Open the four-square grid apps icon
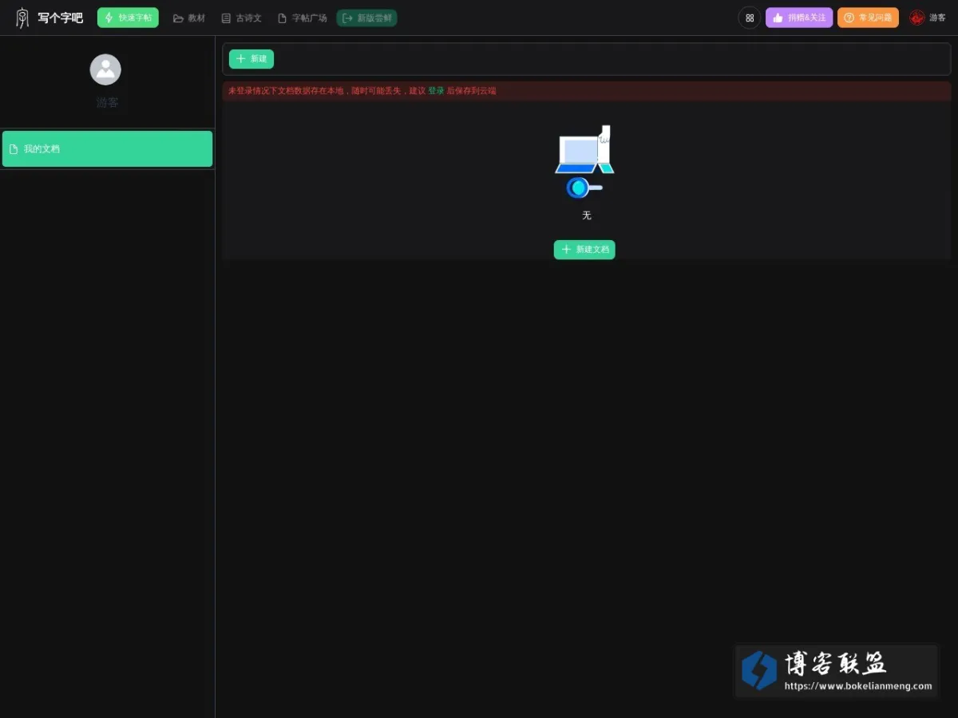This screenshot has width=958, height=718. pos(750,18)
